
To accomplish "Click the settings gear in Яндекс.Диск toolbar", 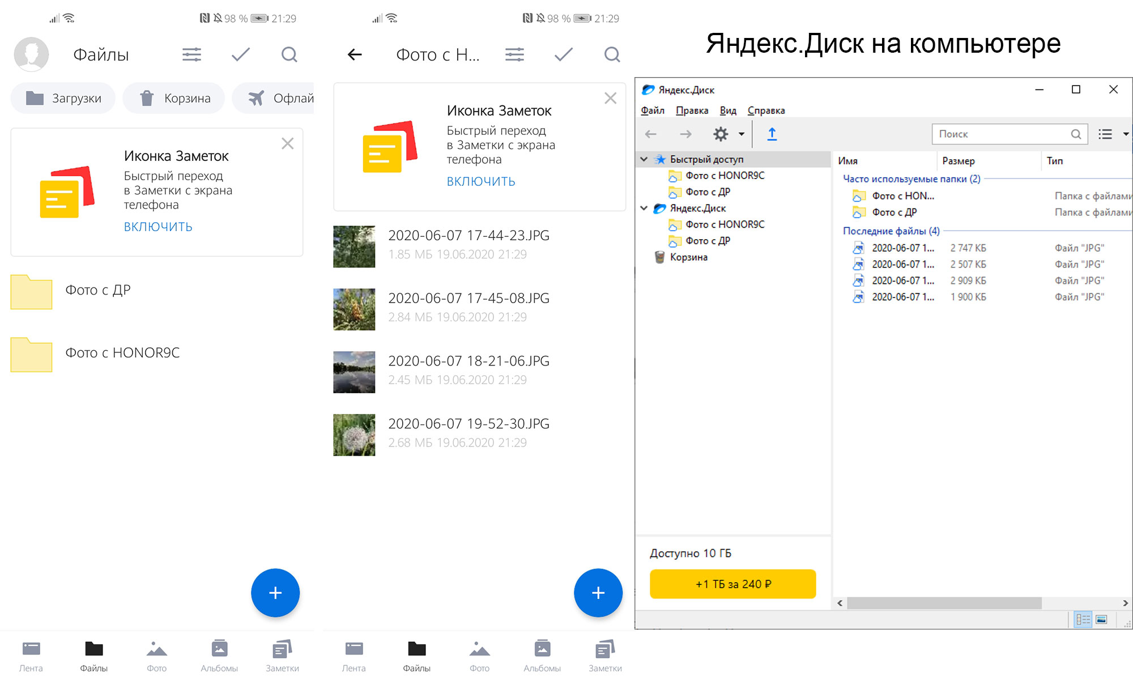I will click(721, 134).
